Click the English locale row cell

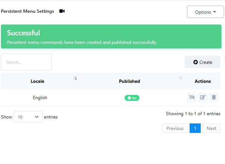[x=40, y=98]
